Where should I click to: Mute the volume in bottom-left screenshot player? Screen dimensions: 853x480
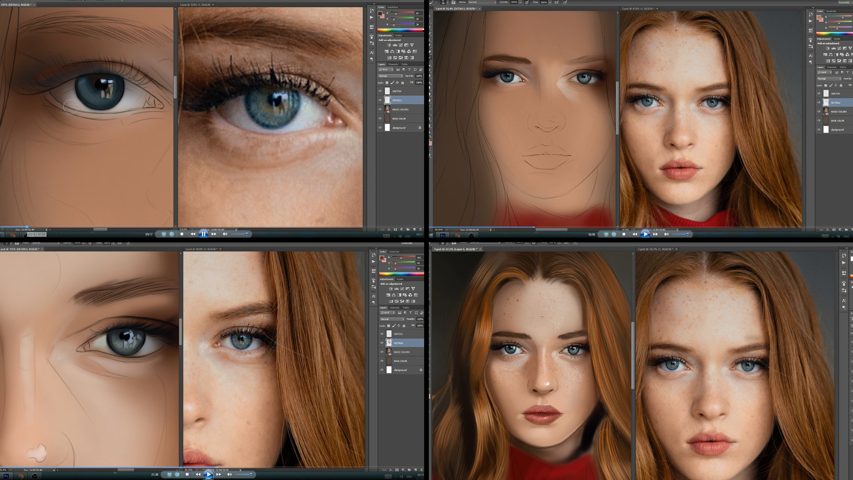point(229,474)
